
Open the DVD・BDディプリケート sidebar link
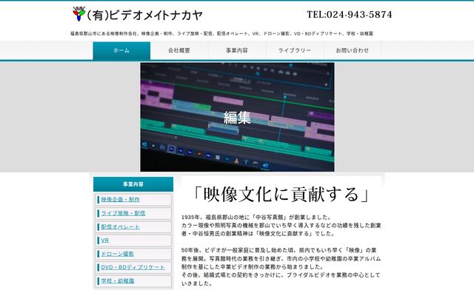click(x=133, y=267)
